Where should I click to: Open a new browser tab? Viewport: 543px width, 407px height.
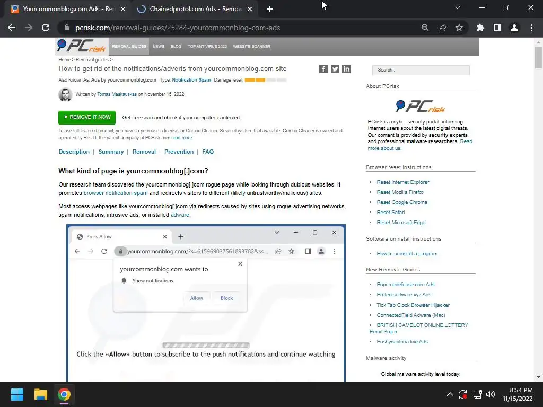point(270,9)
